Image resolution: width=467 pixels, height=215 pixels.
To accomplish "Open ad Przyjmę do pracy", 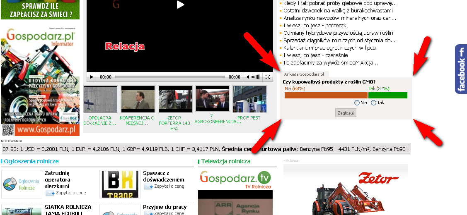I will click(x=165, y=207).
